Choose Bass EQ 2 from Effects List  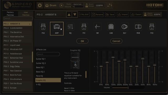pos(48,72)
